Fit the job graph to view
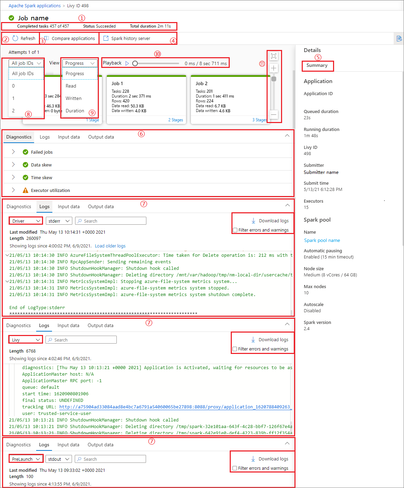Viewport: 404px width, 488px height. pos(273,56)
